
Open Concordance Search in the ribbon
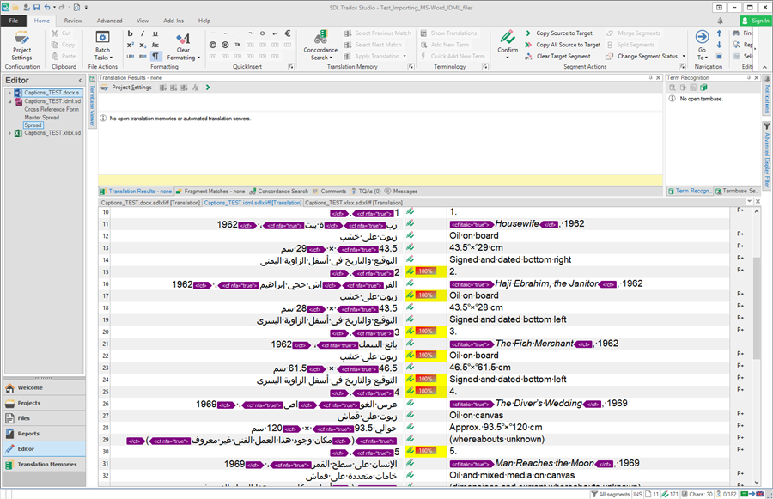coord(320,46)
